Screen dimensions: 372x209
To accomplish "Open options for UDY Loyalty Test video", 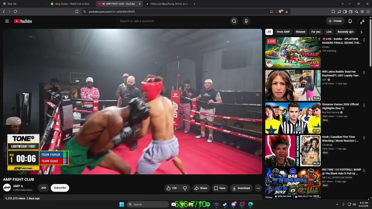I will pyautogui.click(x=364, y=73).
